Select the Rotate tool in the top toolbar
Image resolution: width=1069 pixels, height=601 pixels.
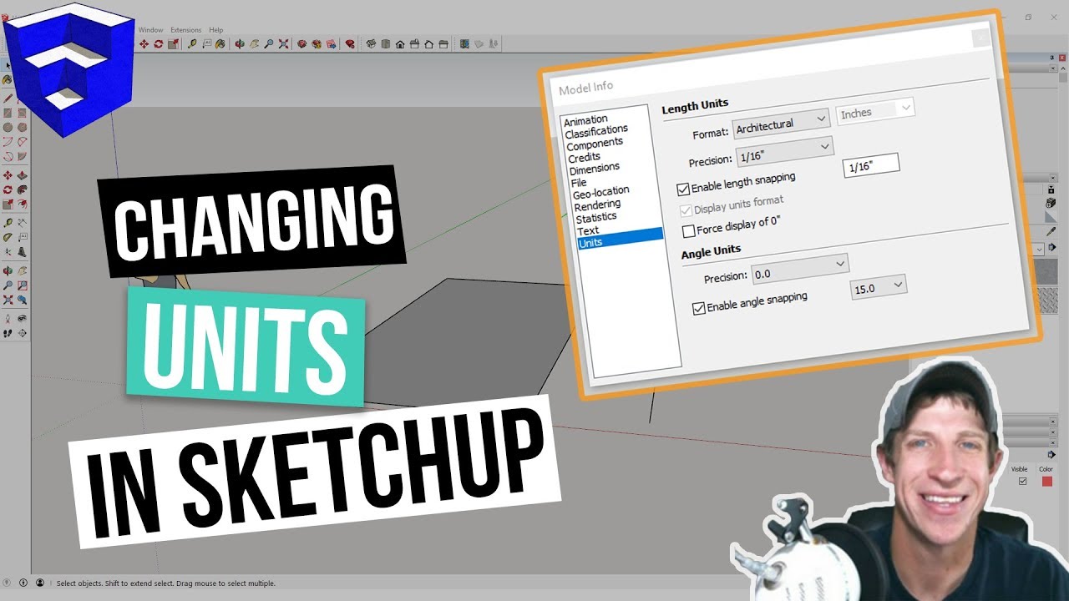[159, 43]
